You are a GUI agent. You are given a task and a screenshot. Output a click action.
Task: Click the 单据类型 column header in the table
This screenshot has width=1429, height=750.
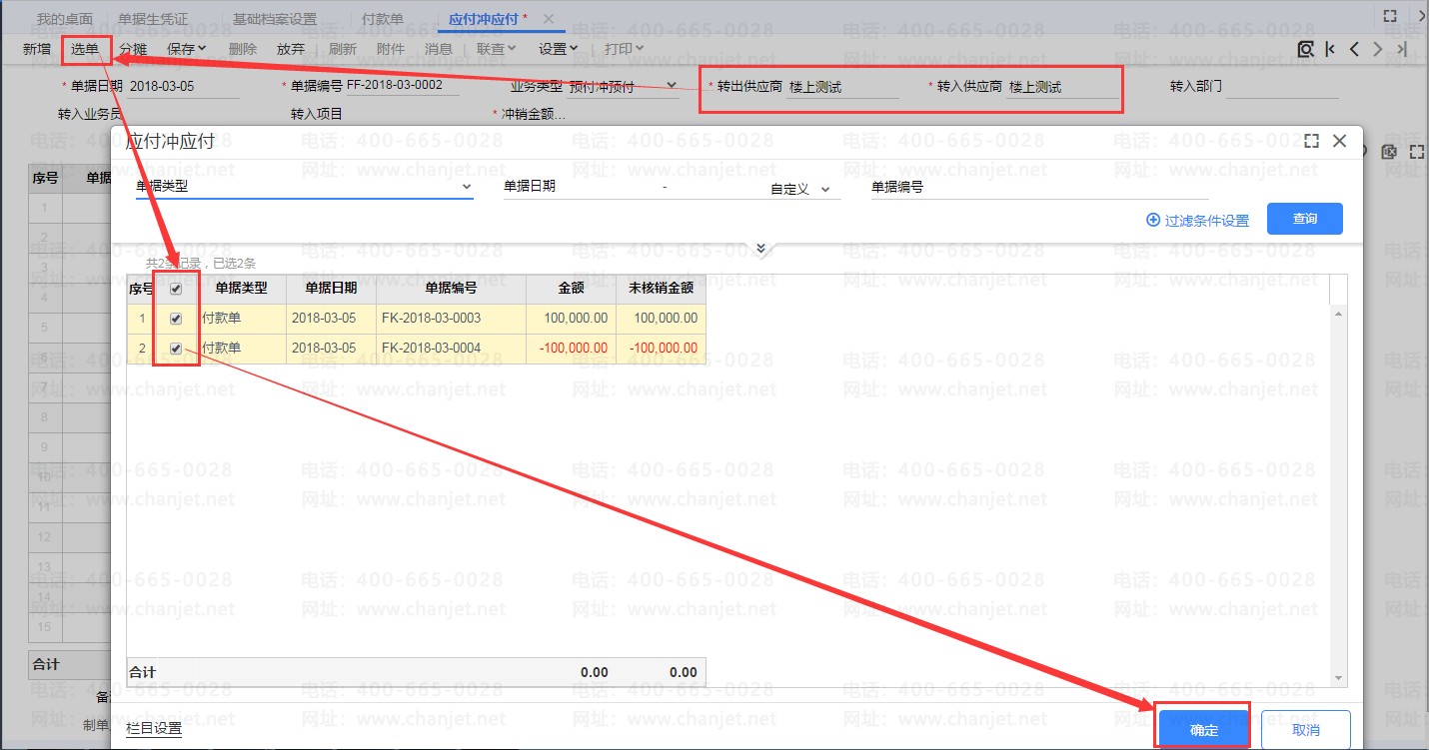241,290
